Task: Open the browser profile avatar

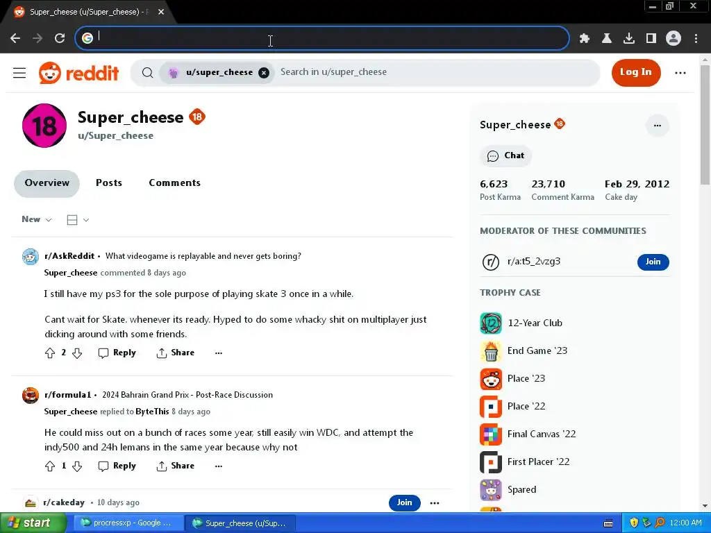Action: pos(674,39)
